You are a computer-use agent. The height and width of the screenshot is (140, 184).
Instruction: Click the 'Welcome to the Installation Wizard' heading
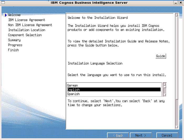98,18
